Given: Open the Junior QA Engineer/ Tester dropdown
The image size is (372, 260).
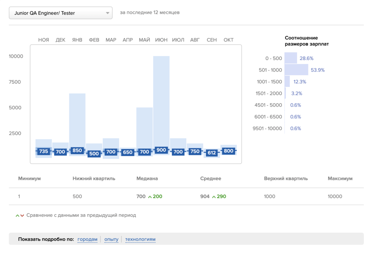Looking at the screenshot, I should (60, 13).
